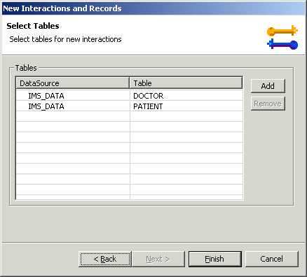Click the divider between DataSource and Table headers
The width and height of the screenshot is (307, 277).
click(x=130, y=83)
